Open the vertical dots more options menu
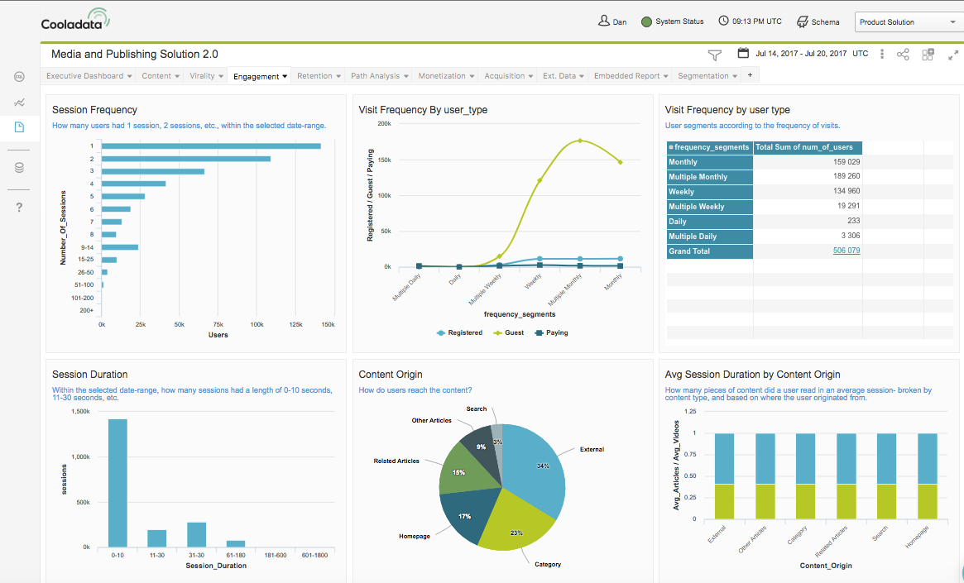The width and height of the screenshot is (964, 583). coord(881,54)
